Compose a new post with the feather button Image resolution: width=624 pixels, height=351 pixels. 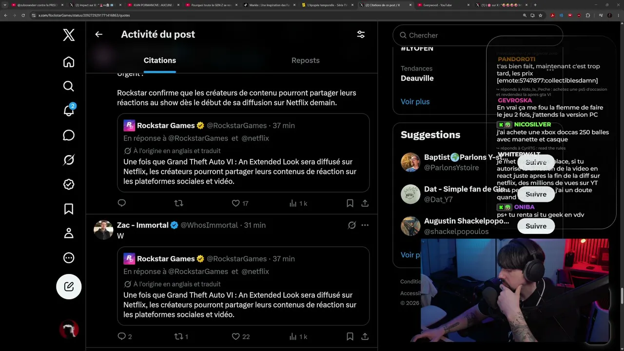pyautogui.click(x=69, y=287)
